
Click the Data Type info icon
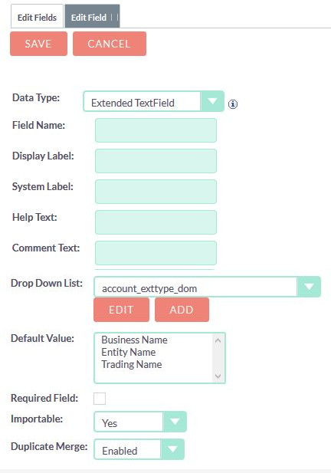(x=232, y=104)
